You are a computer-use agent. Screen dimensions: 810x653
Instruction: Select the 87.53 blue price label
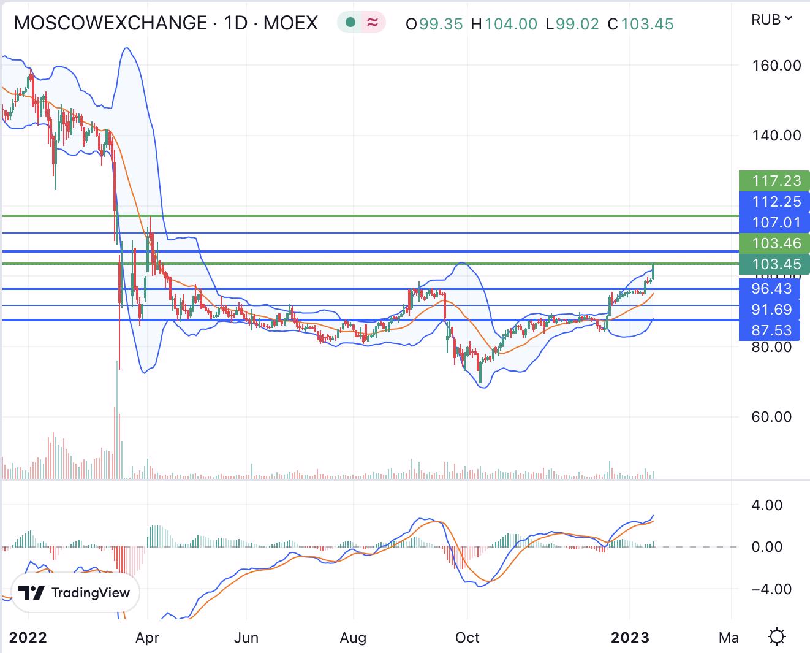(771, 330)
